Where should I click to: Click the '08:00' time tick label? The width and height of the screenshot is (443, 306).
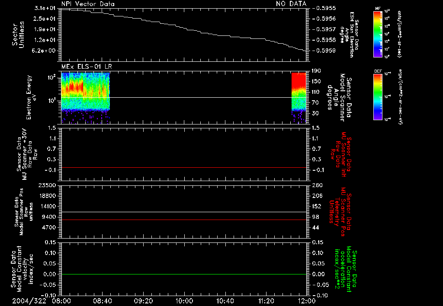pos(61,301)
